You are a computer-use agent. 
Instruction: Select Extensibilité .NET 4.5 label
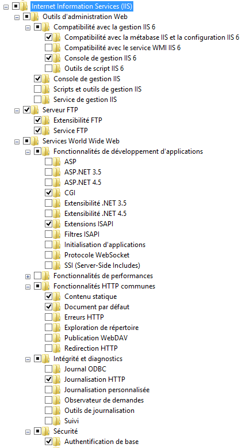pos(95,214)
